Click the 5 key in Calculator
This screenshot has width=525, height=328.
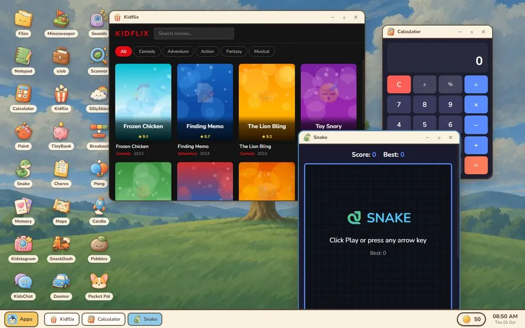[x=425, y=123]
